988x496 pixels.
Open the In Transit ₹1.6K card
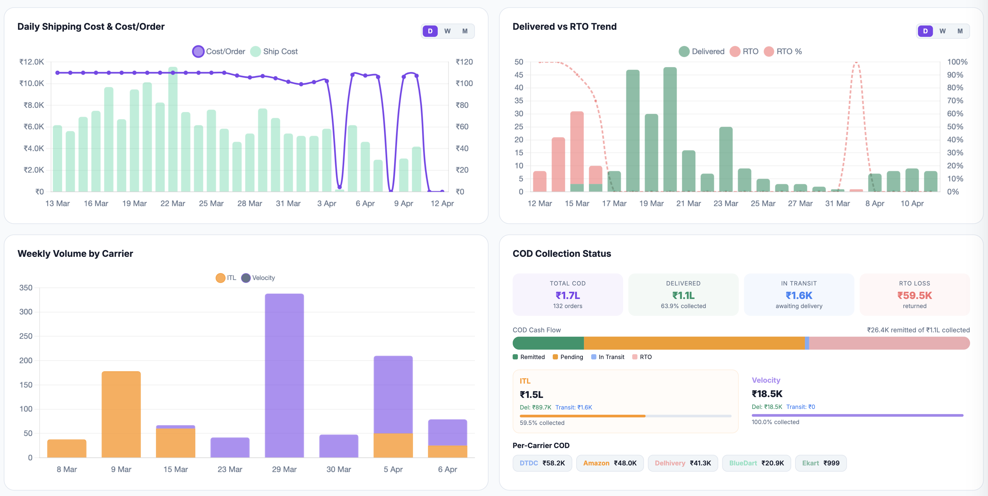(799, 294)
